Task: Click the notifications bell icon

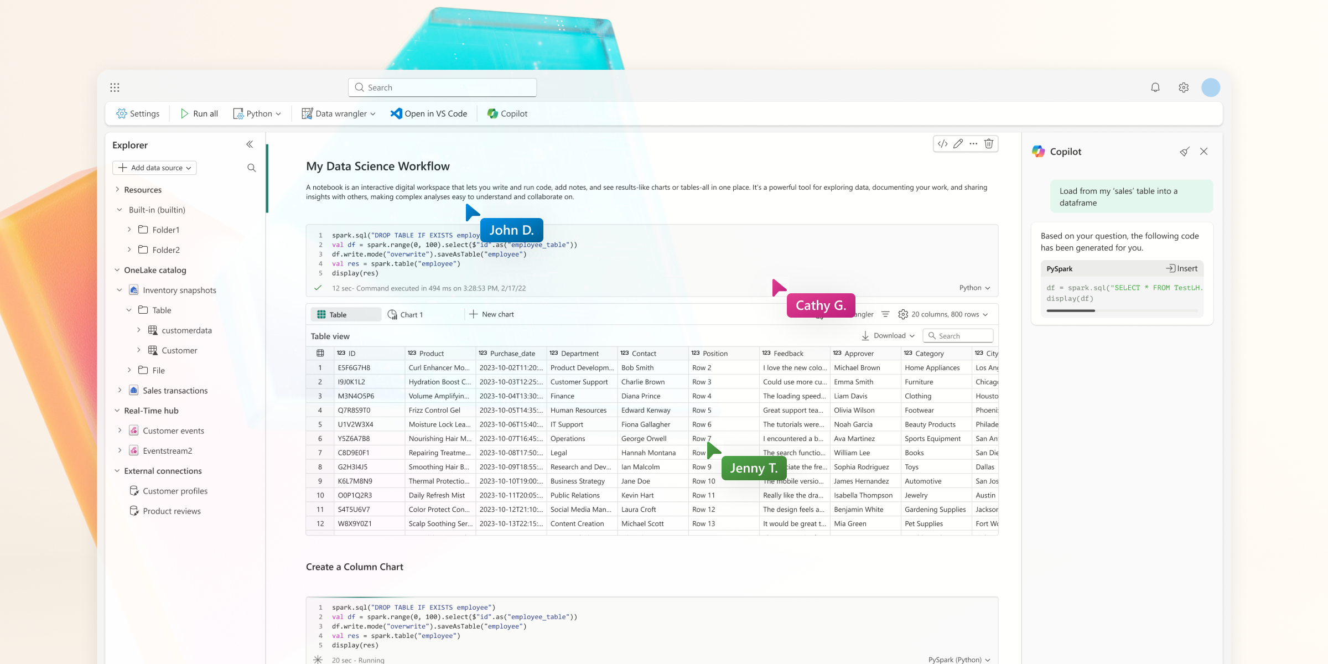Action: pos(1155,87)
